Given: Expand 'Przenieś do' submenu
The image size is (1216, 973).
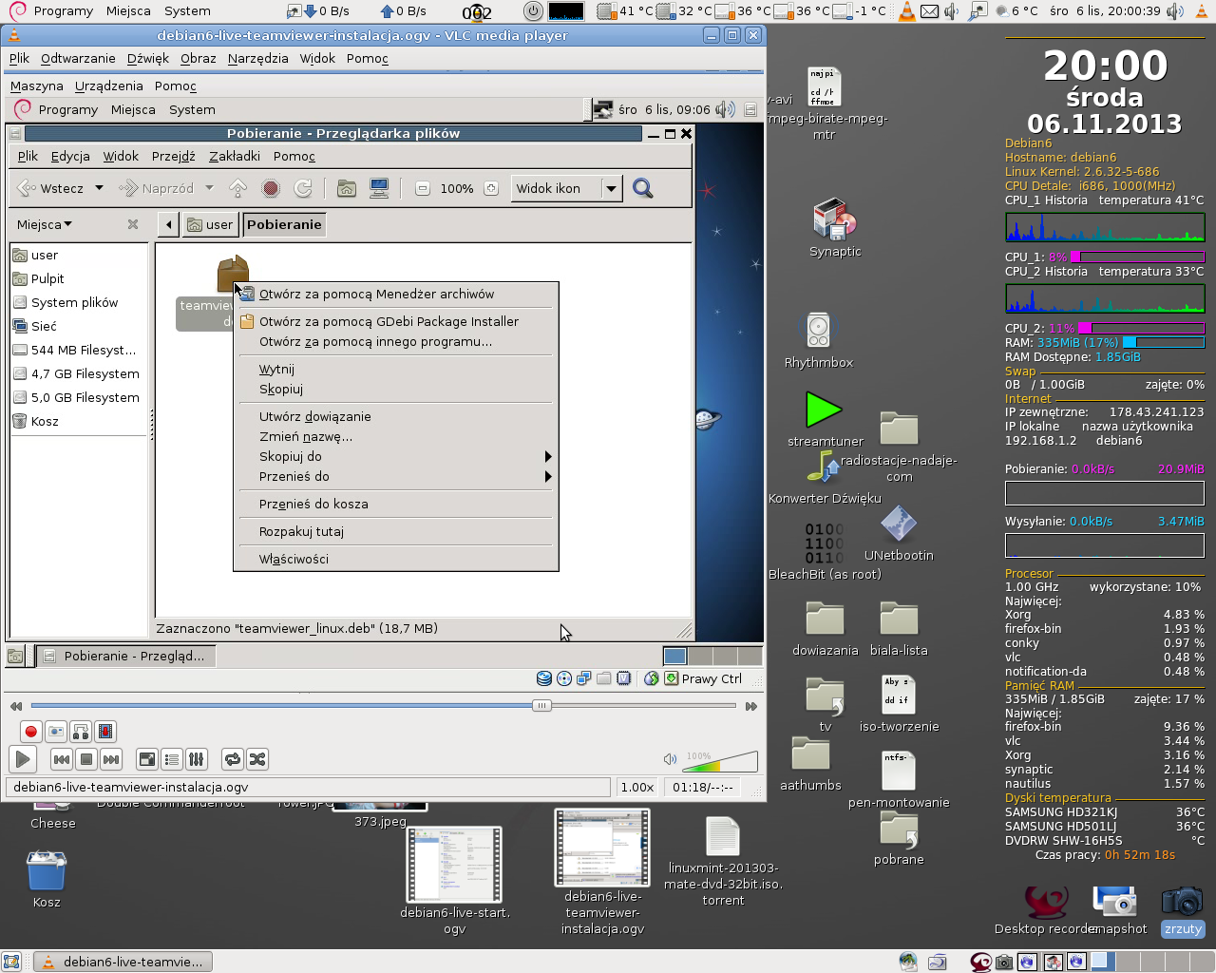Looking at the screenshot, I should point(395,476).
